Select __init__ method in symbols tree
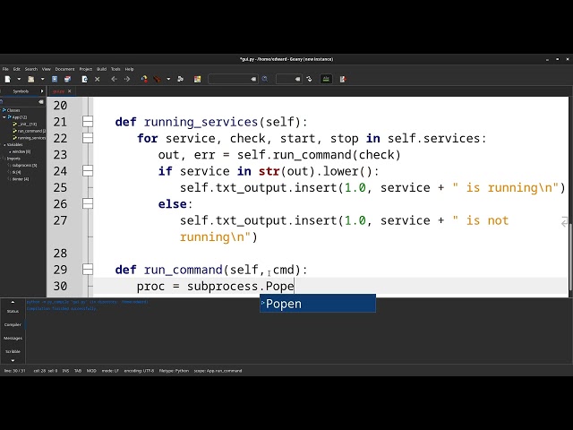Screen dimensions: 573x430 click(28, 124)
